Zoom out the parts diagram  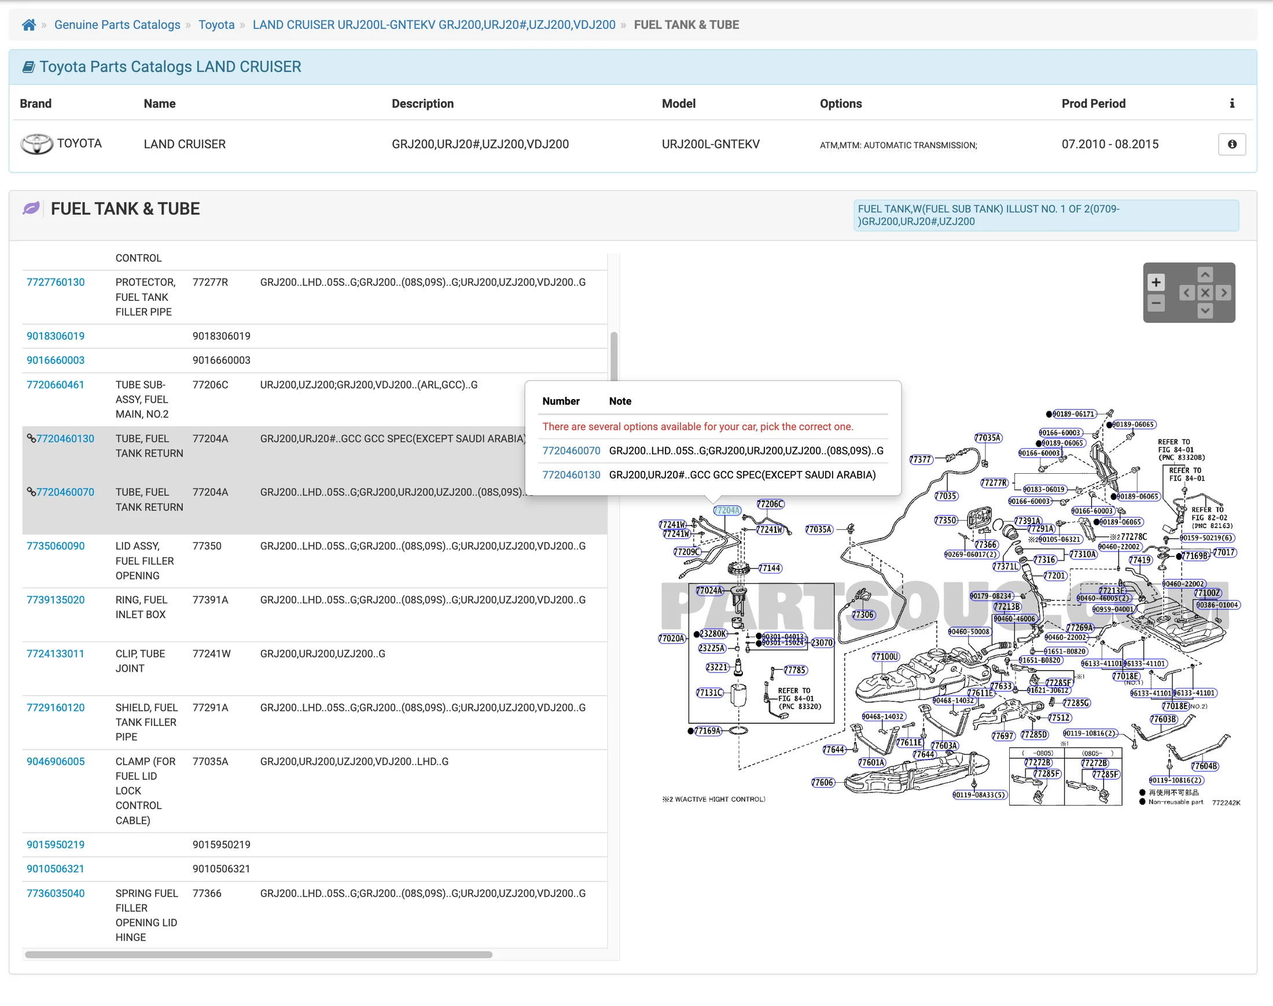[x=1155, y=303]
